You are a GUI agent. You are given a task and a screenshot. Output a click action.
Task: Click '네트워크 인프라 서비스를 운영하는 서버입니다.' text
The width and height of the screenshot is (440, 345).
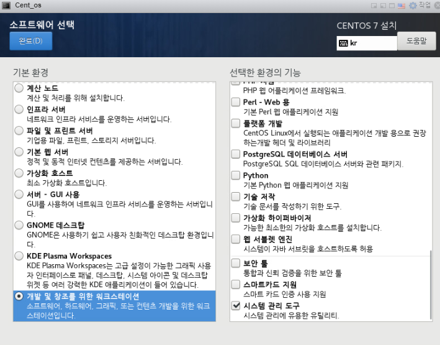(x=99, y=119)
